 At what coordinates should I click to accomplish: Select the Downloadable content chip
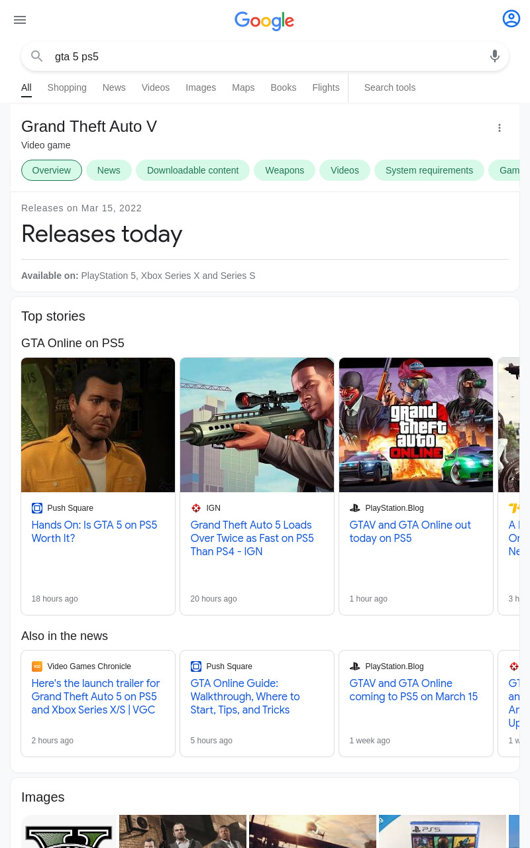(x=193, y=170)
